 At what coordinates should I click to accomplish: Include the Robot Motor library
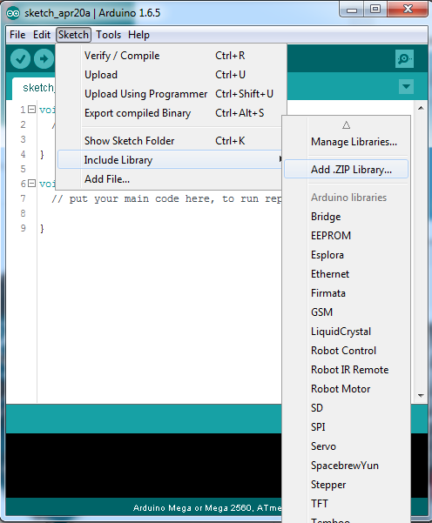pyautogui.click(x=346, y=389)
